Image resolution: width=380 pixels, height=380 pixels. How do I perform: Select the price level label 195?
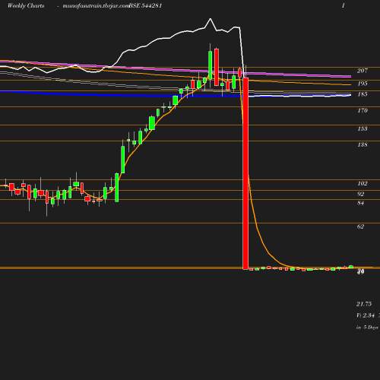(x=363, y=84)
